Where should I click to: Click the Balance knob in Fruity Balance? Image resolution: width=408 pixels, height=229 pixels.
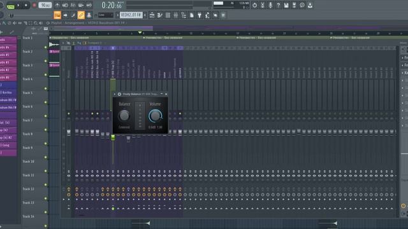124,116
